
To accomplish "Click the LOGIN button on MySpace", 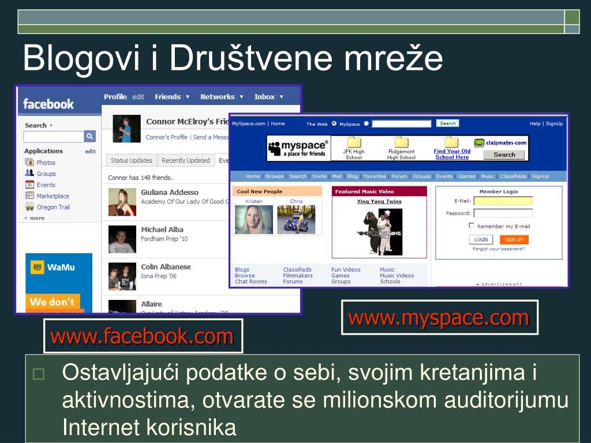I will (481, 239).
